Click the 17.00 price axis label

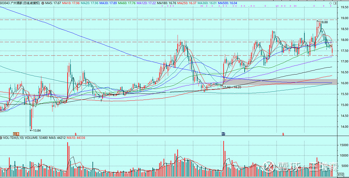click(x=344, y=62)
